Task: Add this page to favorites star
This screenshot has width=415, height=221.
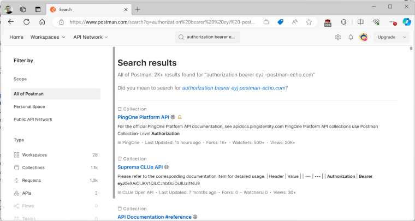Action: tap(309, 22)
